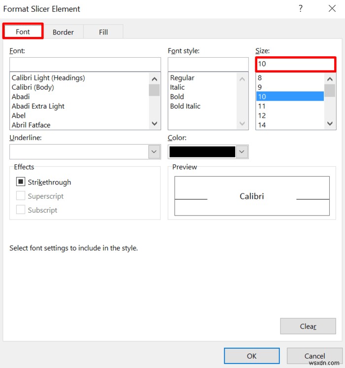The height and width of the screenshot is (368, 345).
Task: Expand the Underline dropdown
Action: [154, 151]
